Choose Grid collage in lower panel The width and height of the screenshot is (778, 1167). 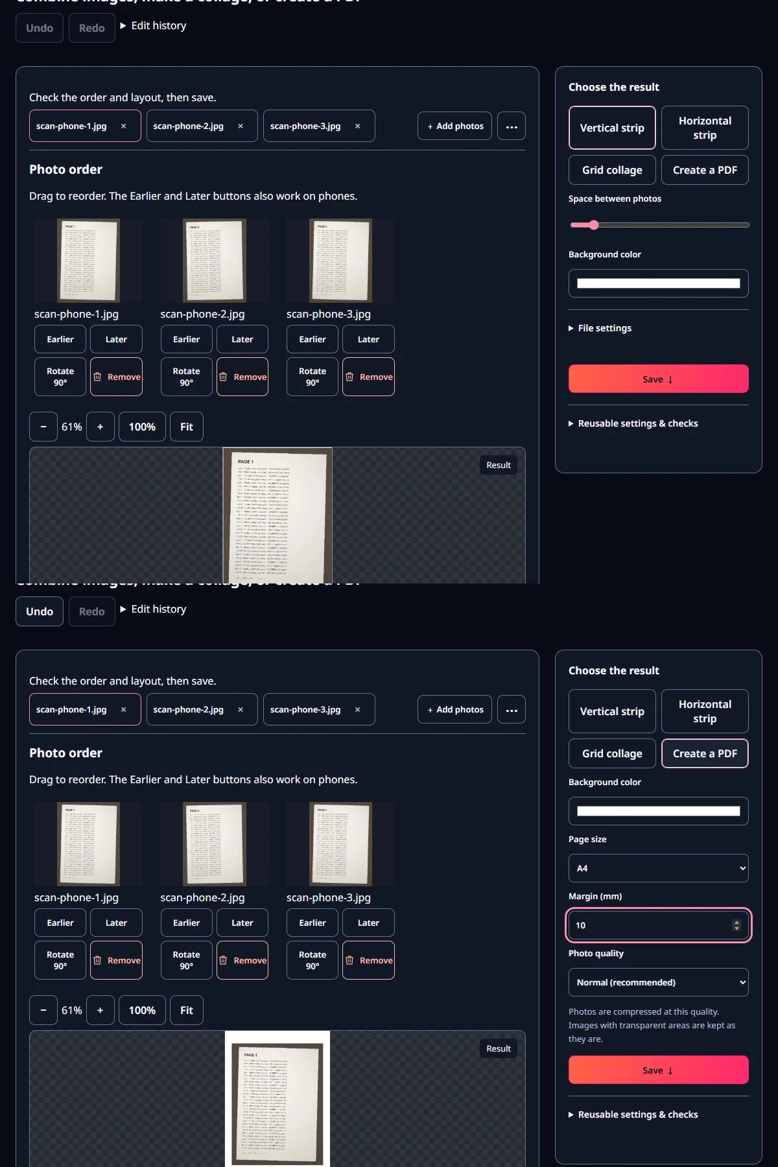pyautogui.click(x=612, y=753)
